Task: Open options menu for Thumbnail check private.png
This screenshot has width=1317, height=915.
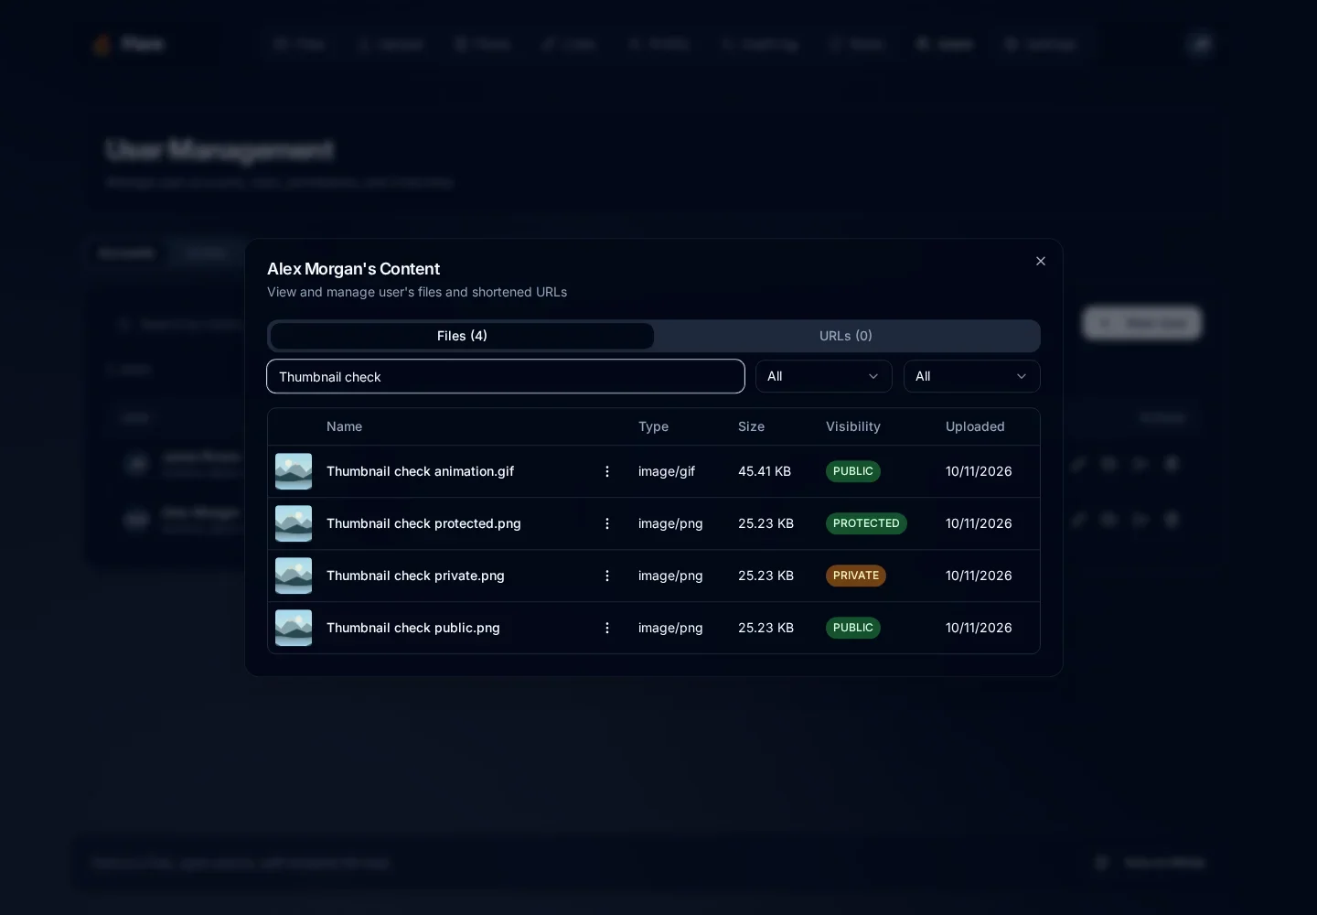Action: tap(607, 576)
